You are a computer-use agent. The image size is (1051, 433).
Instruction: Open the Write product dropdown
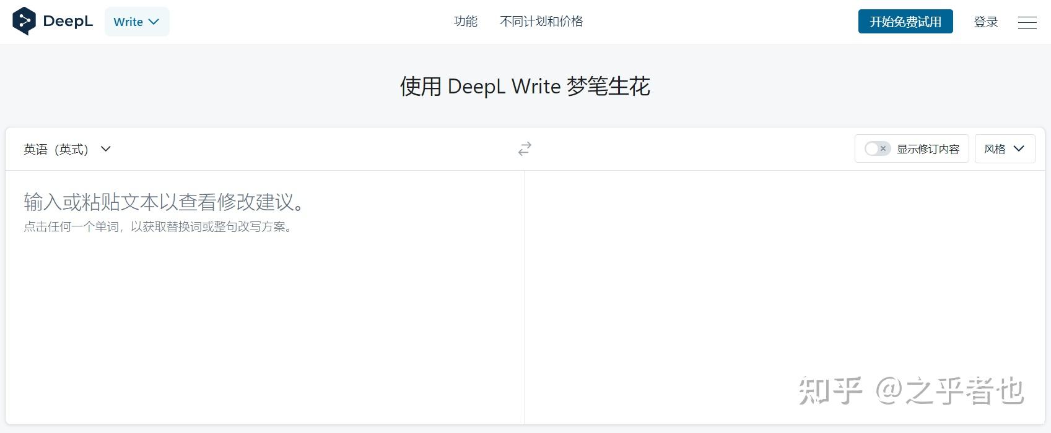click(137, 22)
